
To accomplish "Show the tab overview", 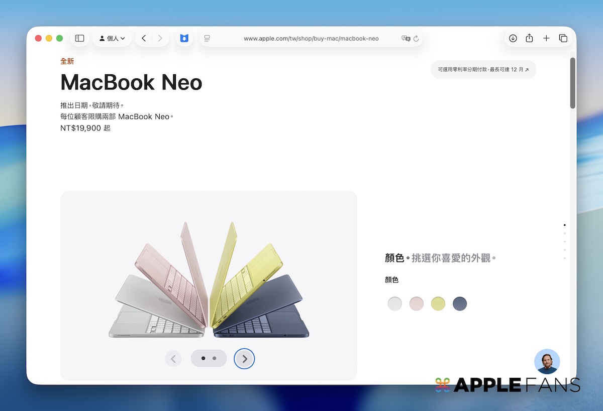I will (563, 38).
